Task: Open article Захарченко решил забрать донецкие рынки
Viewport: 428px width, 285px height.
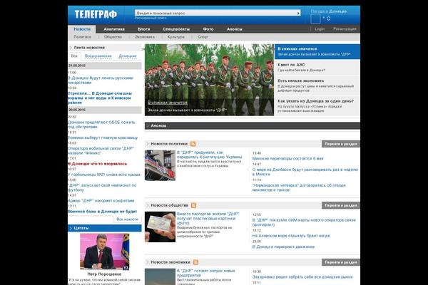Action: (x=302, y=277)
